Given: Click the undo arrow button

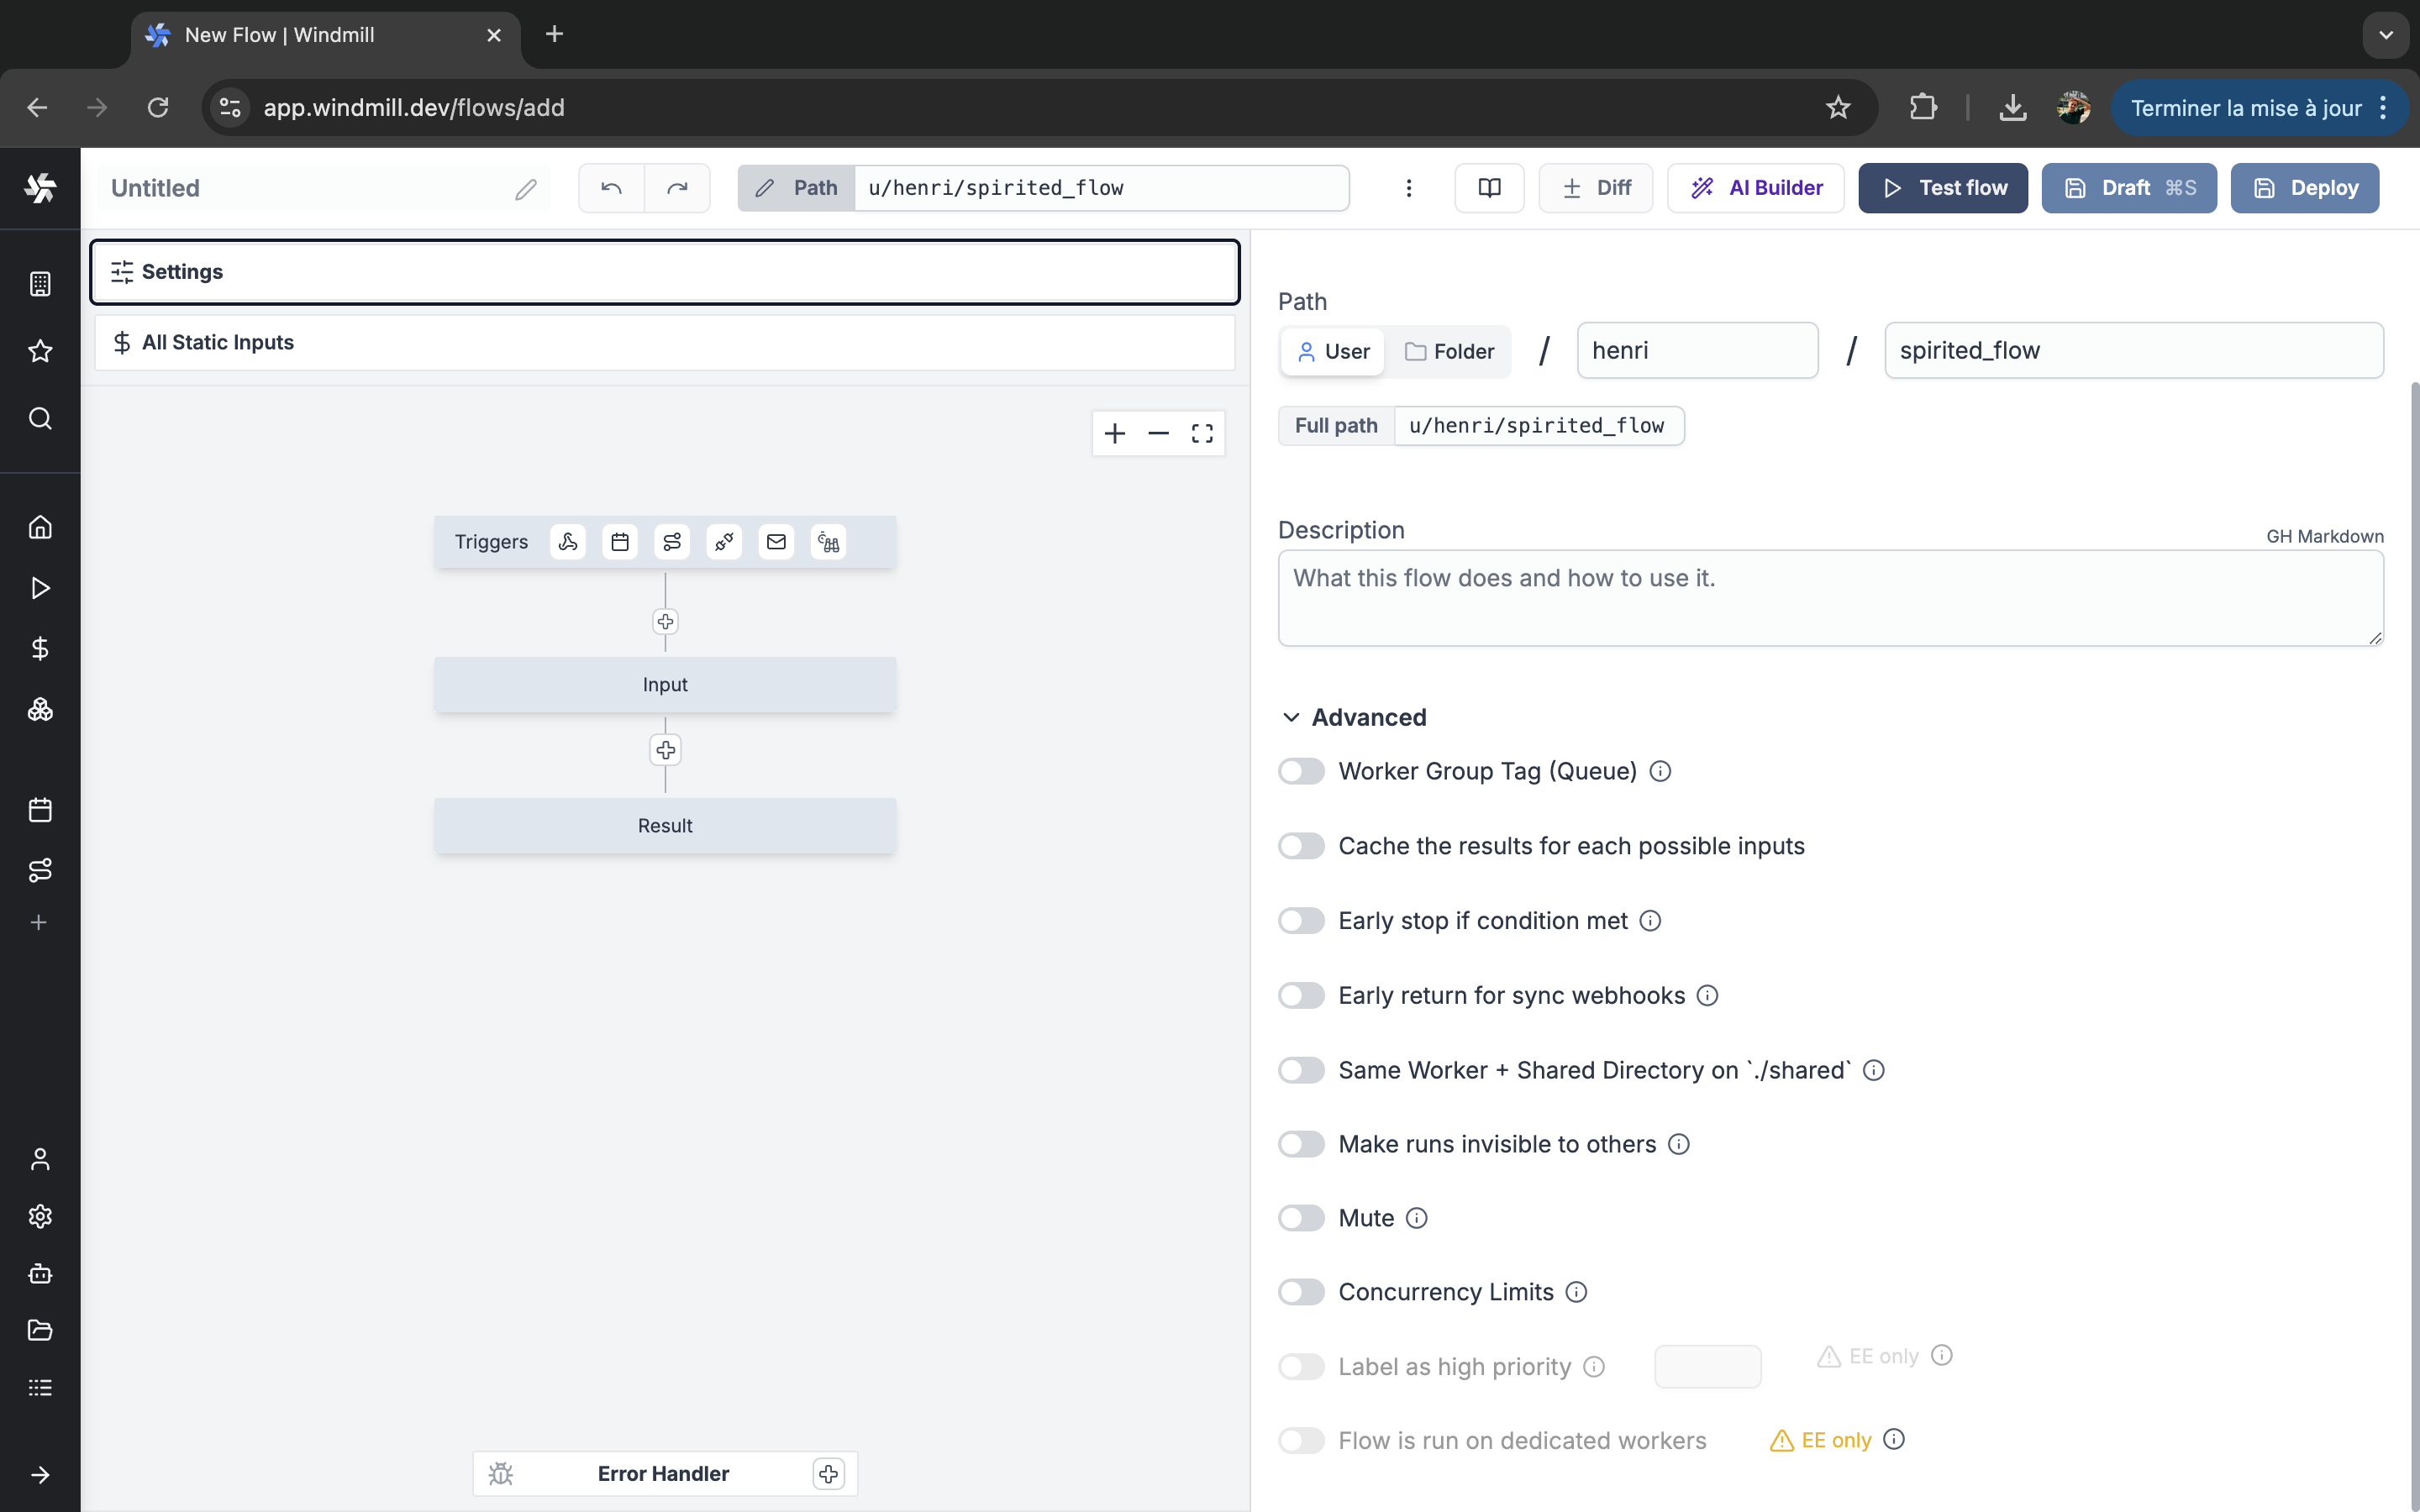Looking at the screenshot, I should (x=611, y=188).
